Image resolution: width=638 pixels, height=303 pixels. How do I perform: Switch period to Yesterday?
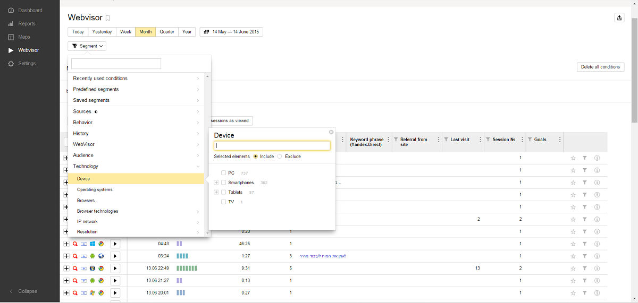[x=102, y=32]
